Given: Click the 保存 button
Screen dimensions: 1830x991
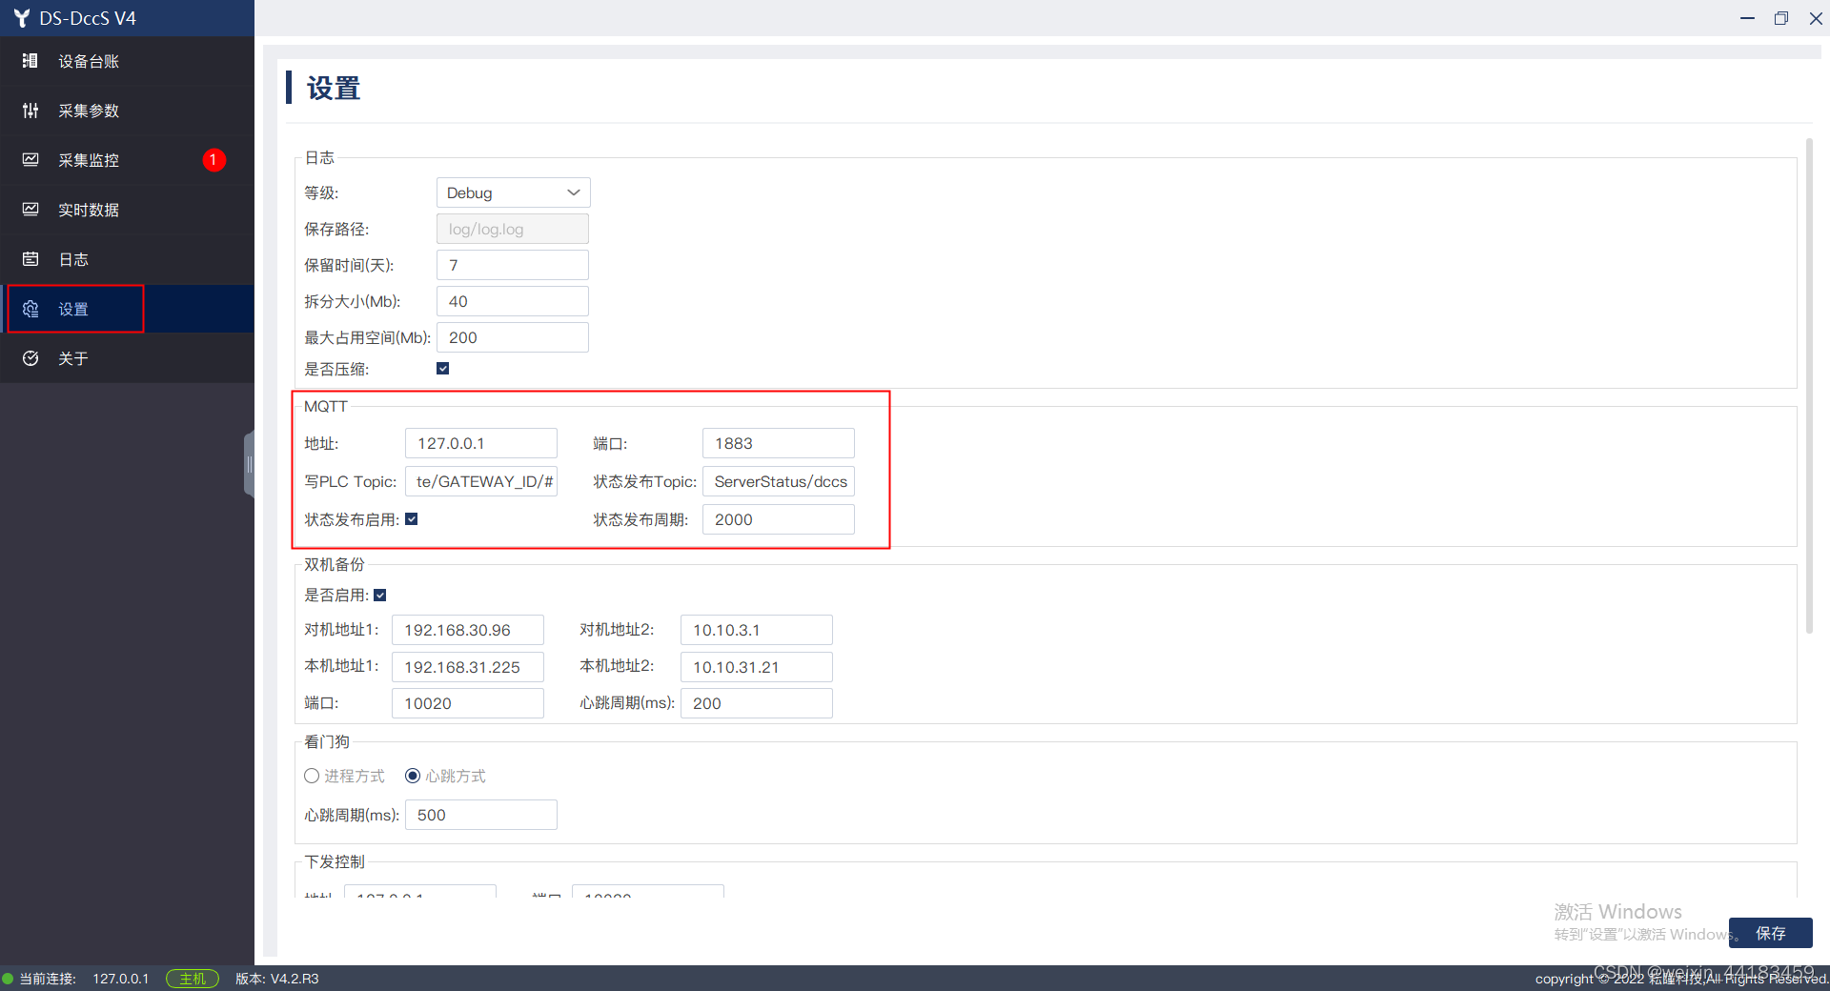Looking at the screenshot, I should (1771, 933).
